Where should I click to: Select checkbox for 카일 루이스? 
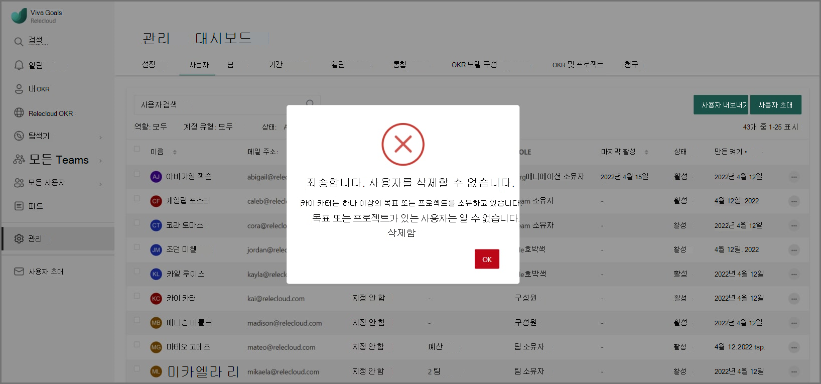(x=136, y=272)
